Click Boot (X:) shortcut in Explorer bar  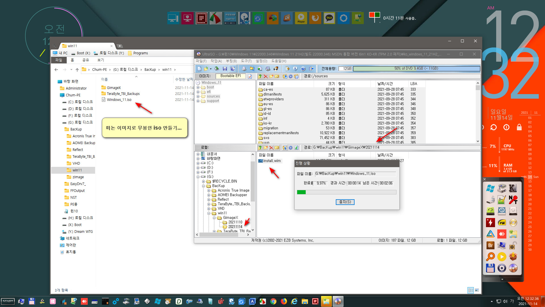click(81, 53)
